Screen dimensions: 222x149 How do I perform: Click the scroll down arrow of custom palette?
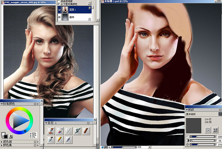[x=95, y=145]
